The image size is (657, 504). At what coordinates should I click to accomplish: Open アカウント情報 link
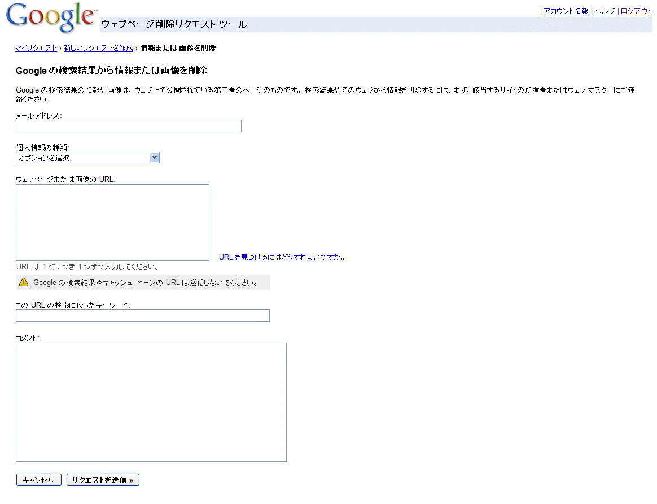566,11
